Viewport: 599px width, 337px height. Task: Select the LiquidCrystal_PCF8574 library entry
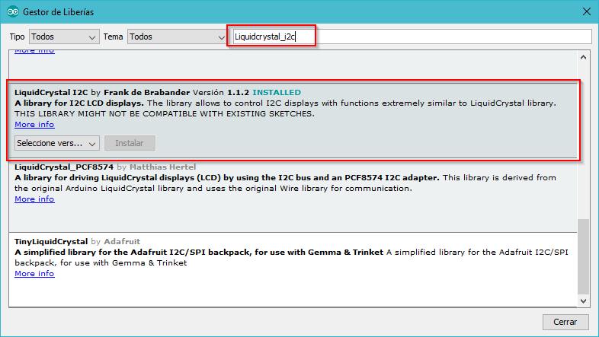click(290, 183)
